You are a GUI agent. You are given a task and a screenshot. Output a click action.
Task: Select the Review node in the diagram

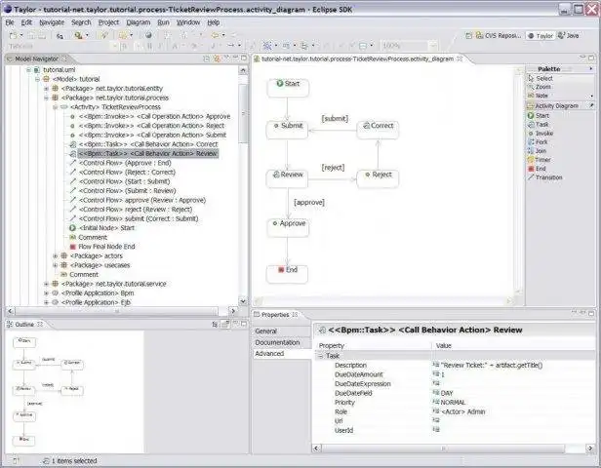point(287,178)
